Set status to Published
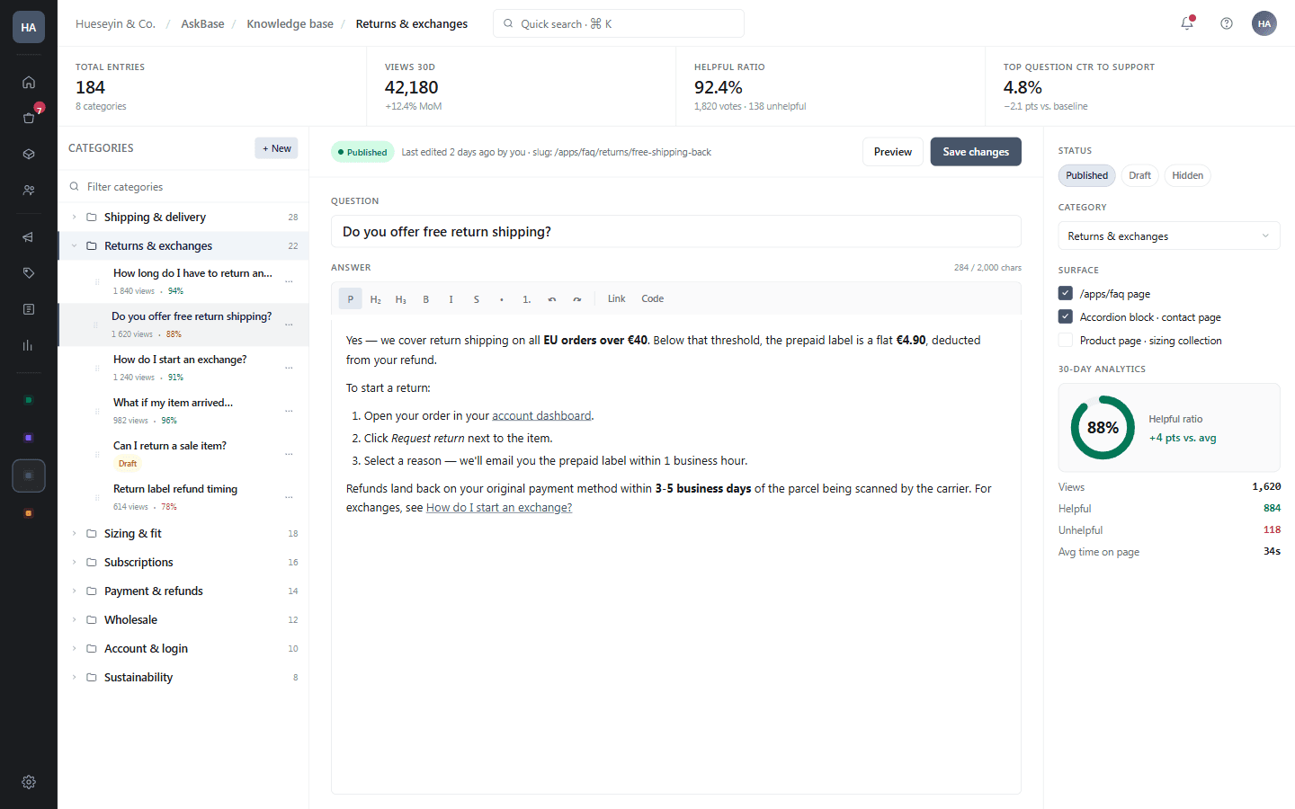This screenshot has height=809, width=1295. tap(1087, 175)
